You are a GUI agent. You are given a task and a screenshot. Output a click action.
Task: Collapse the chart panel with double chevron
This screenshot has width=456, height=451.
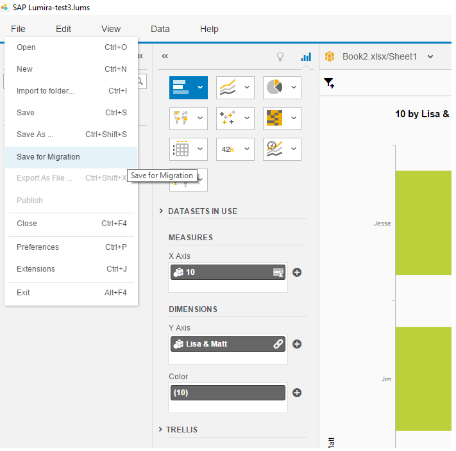tap(165, 56)
